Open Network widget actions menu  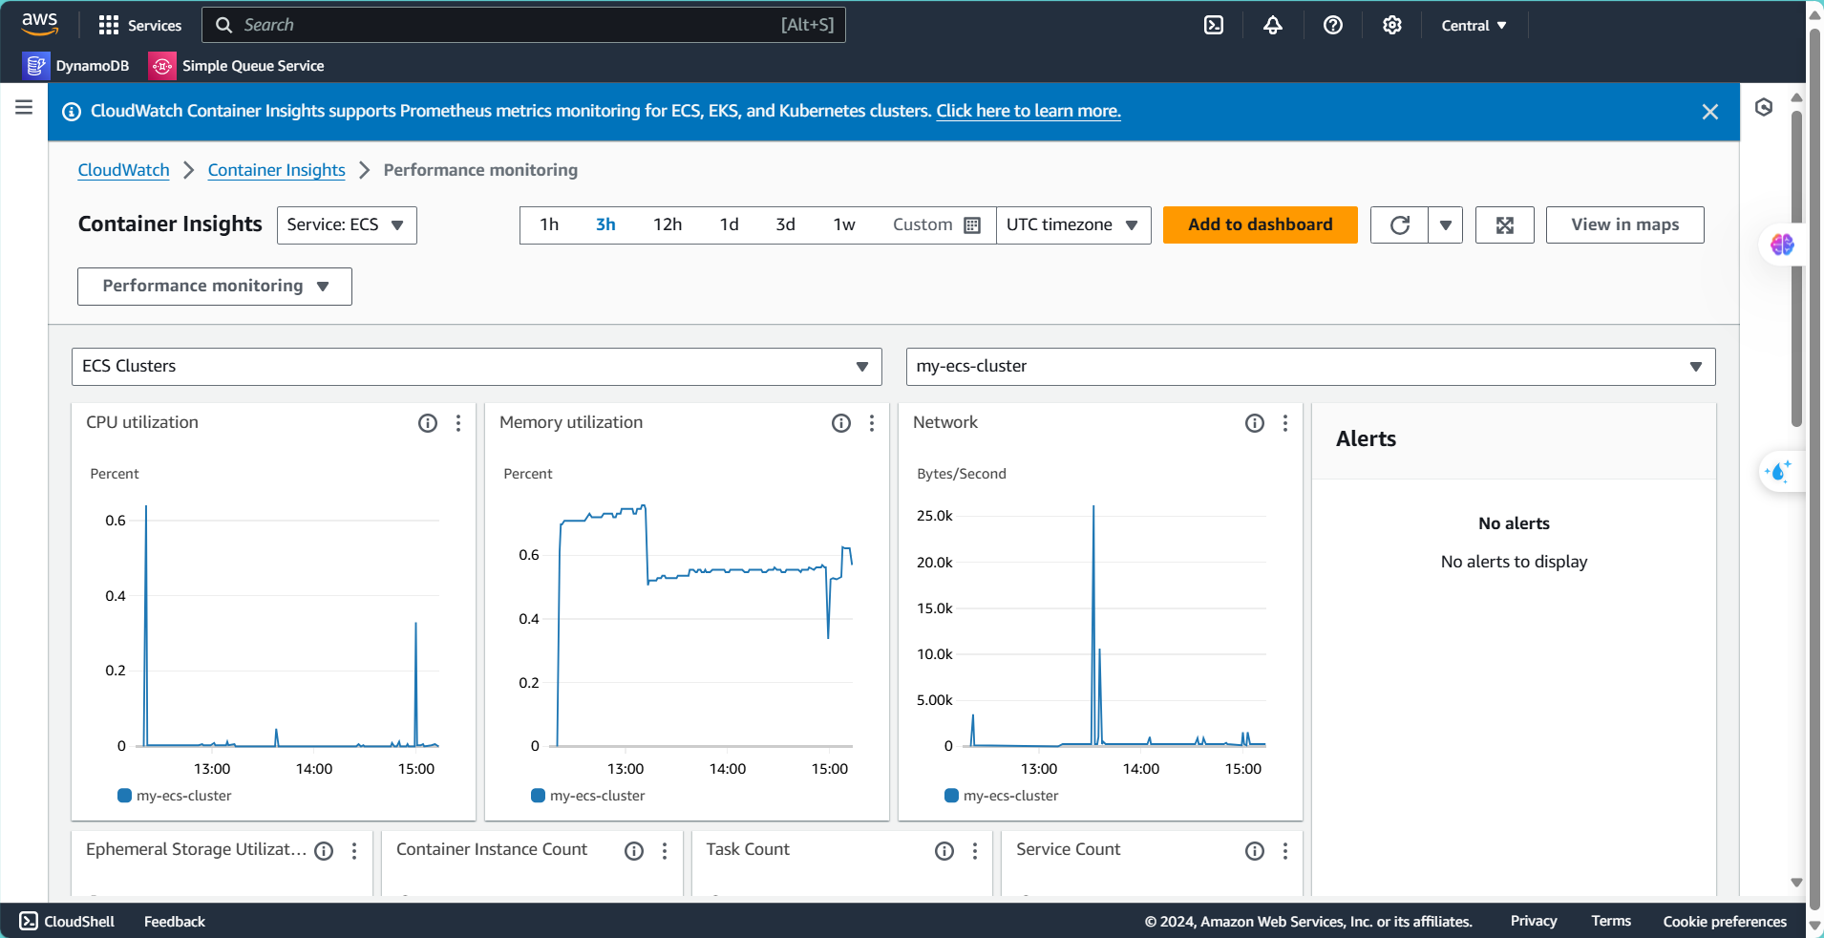point(1285,423)
